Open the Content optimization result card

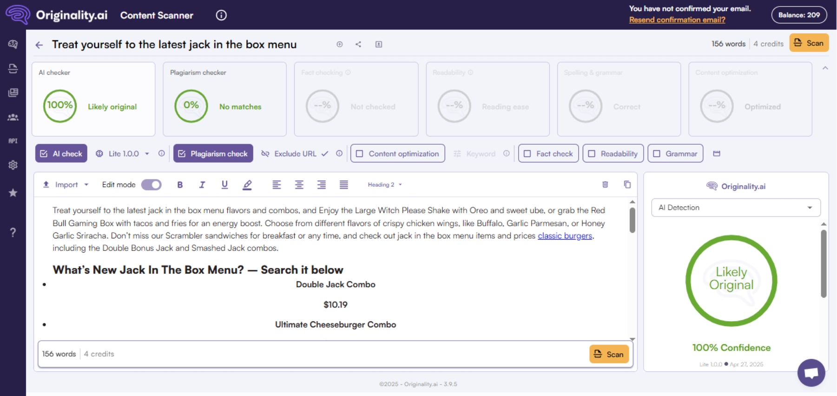(750, 99)
